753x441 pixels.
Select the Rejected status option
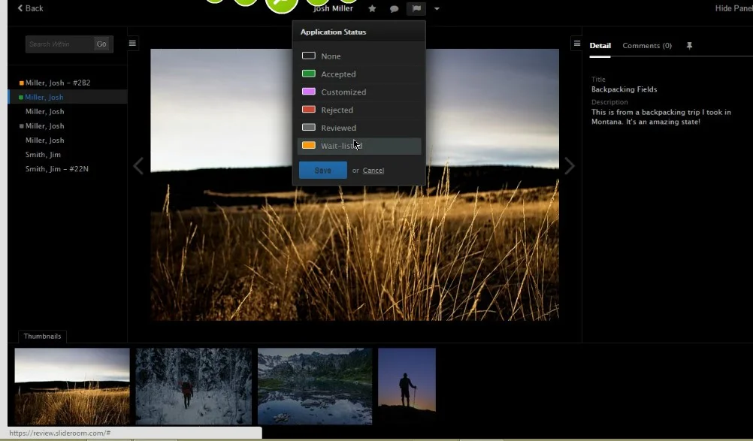coord(359,110)
